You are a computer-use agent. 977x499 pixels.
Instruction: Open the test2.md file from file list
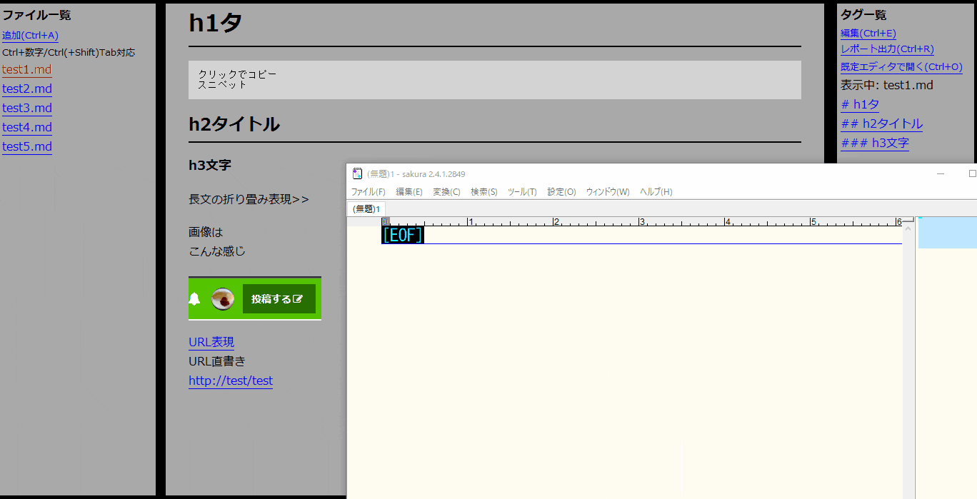pyautogui.click(x=26, y=89)
